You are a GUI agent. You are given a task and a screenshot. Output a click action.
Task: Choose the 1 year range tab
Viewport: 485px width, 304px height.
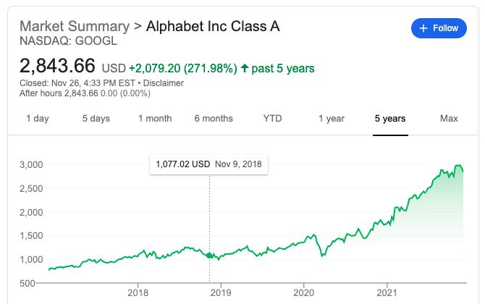coord(332,119)
